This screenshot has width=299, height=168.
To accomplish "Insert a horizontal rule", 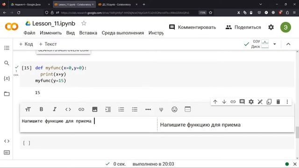I will 148,109.
